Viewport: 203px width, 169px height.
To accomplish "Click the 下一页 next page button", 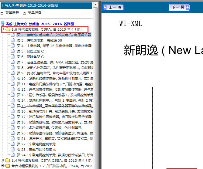I will (x=179, y=7).
